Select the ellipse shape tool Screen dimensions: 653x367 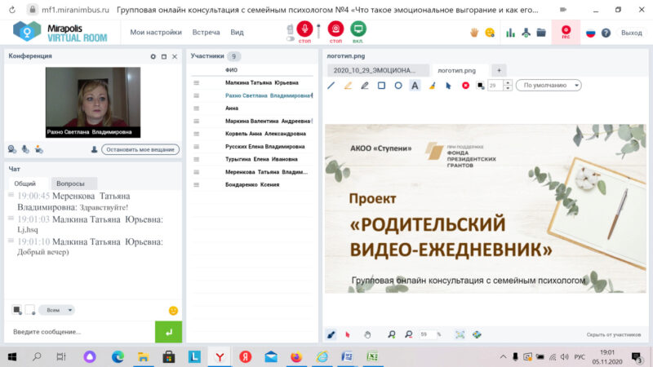398,86
